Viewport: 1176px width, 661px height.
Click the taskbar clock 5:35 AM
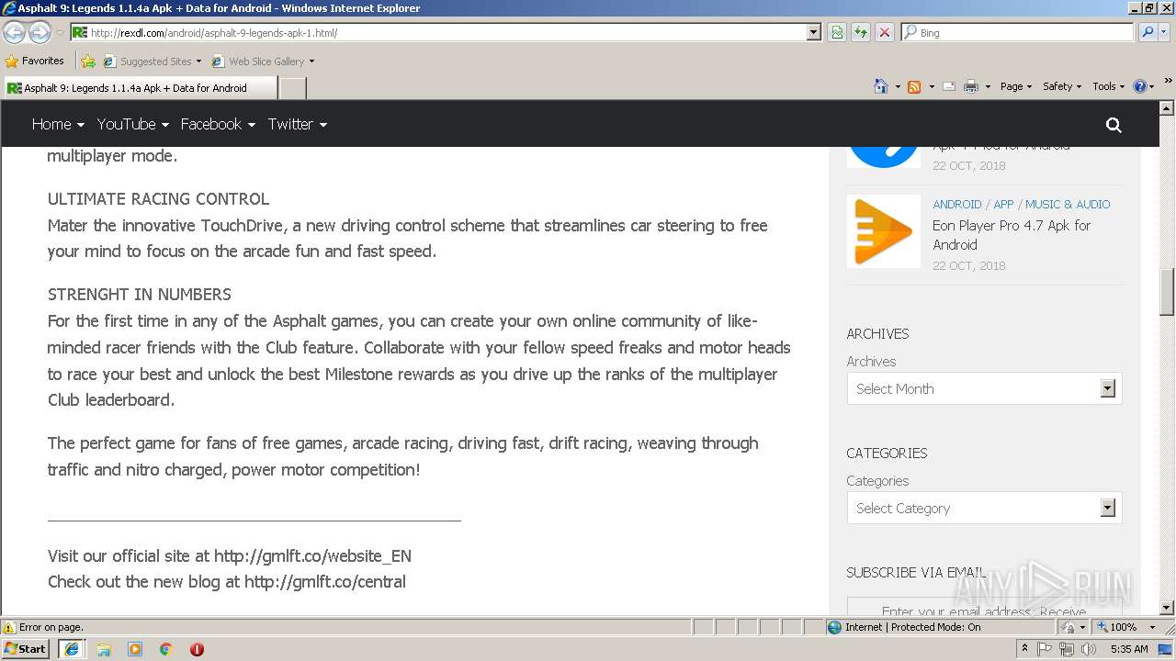tap(1129, 649)
